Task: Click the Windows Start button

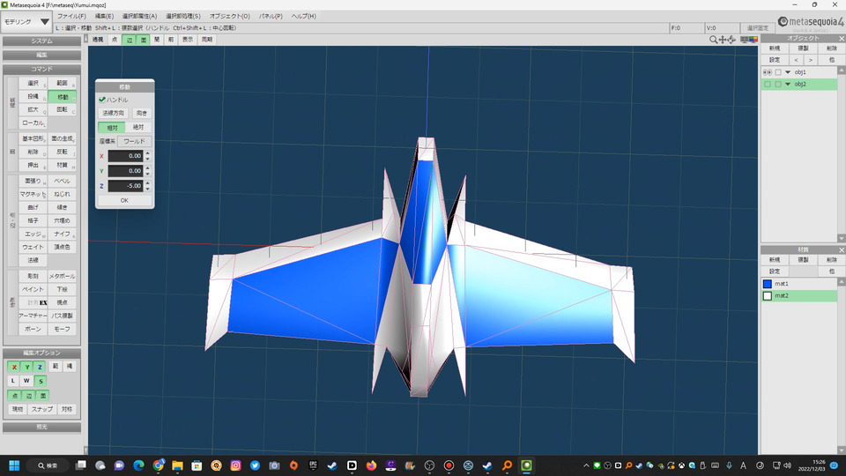Action: 14,465
